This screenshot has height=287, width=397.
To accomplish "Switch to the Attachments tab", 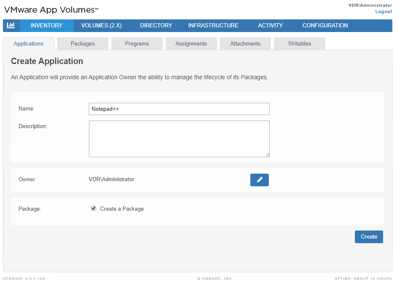I will tap(245, 43).
